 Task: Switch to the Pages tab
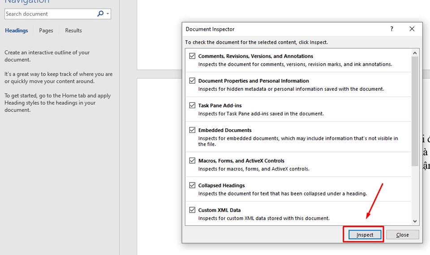click(46, 30)
